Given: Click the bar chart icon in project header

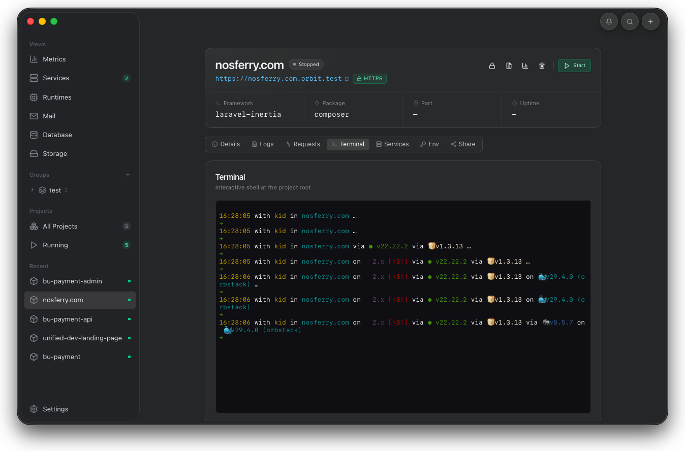Looking at the screenshot, I should tap(525, 66).
